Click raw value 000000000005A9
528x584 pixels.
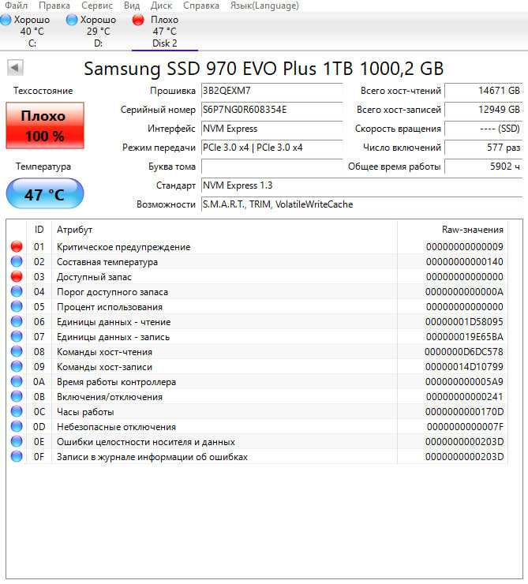point(464,382)
